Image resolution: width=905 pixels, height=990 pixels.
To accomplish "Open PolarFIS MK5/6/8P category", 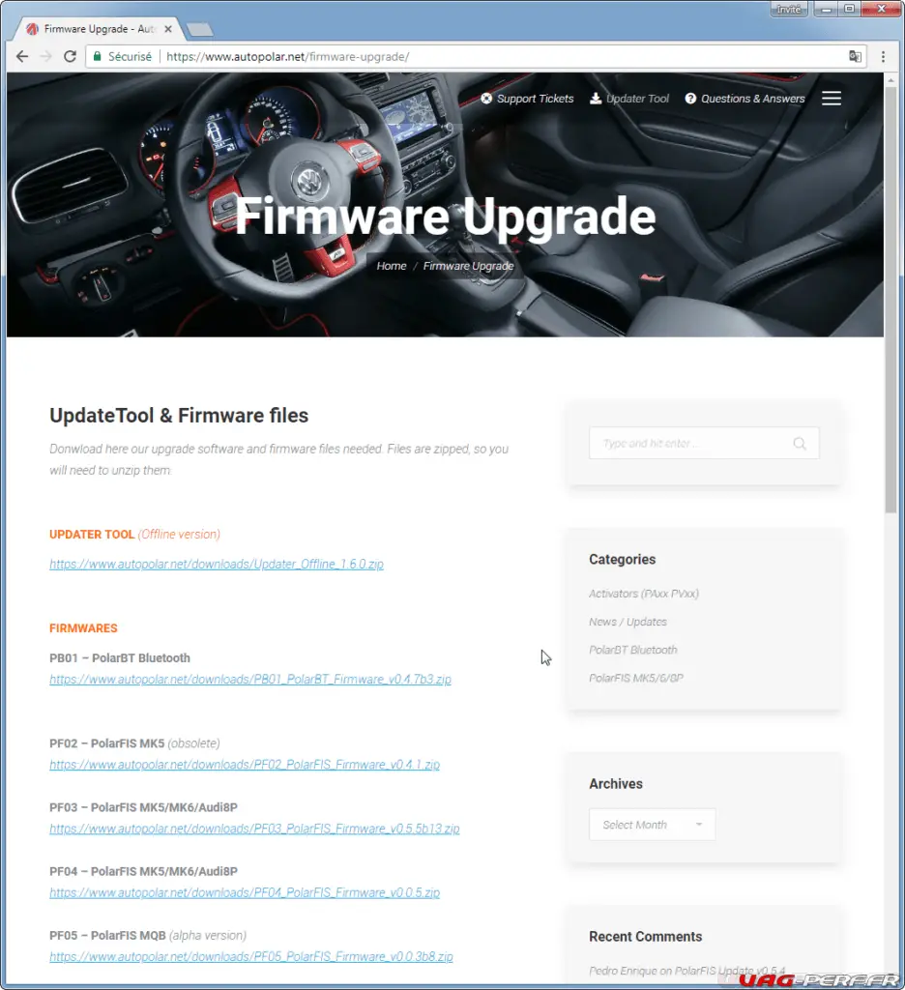I will 636,678.
